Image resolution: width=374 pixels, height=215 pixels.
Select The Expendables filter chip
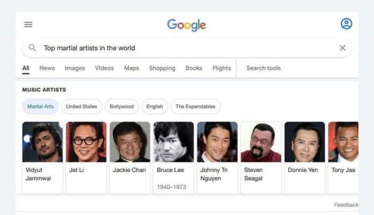point(196,106)
